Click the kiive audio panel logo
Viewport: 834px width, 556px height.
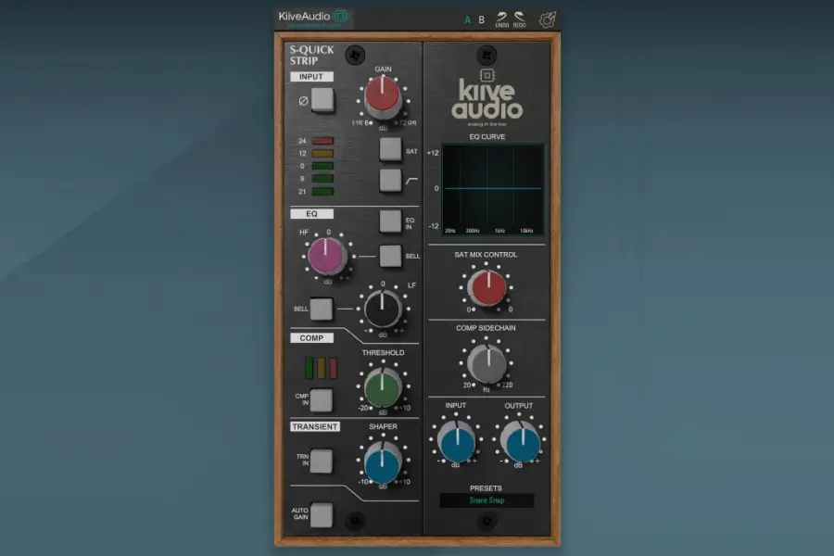coord(486,96)
